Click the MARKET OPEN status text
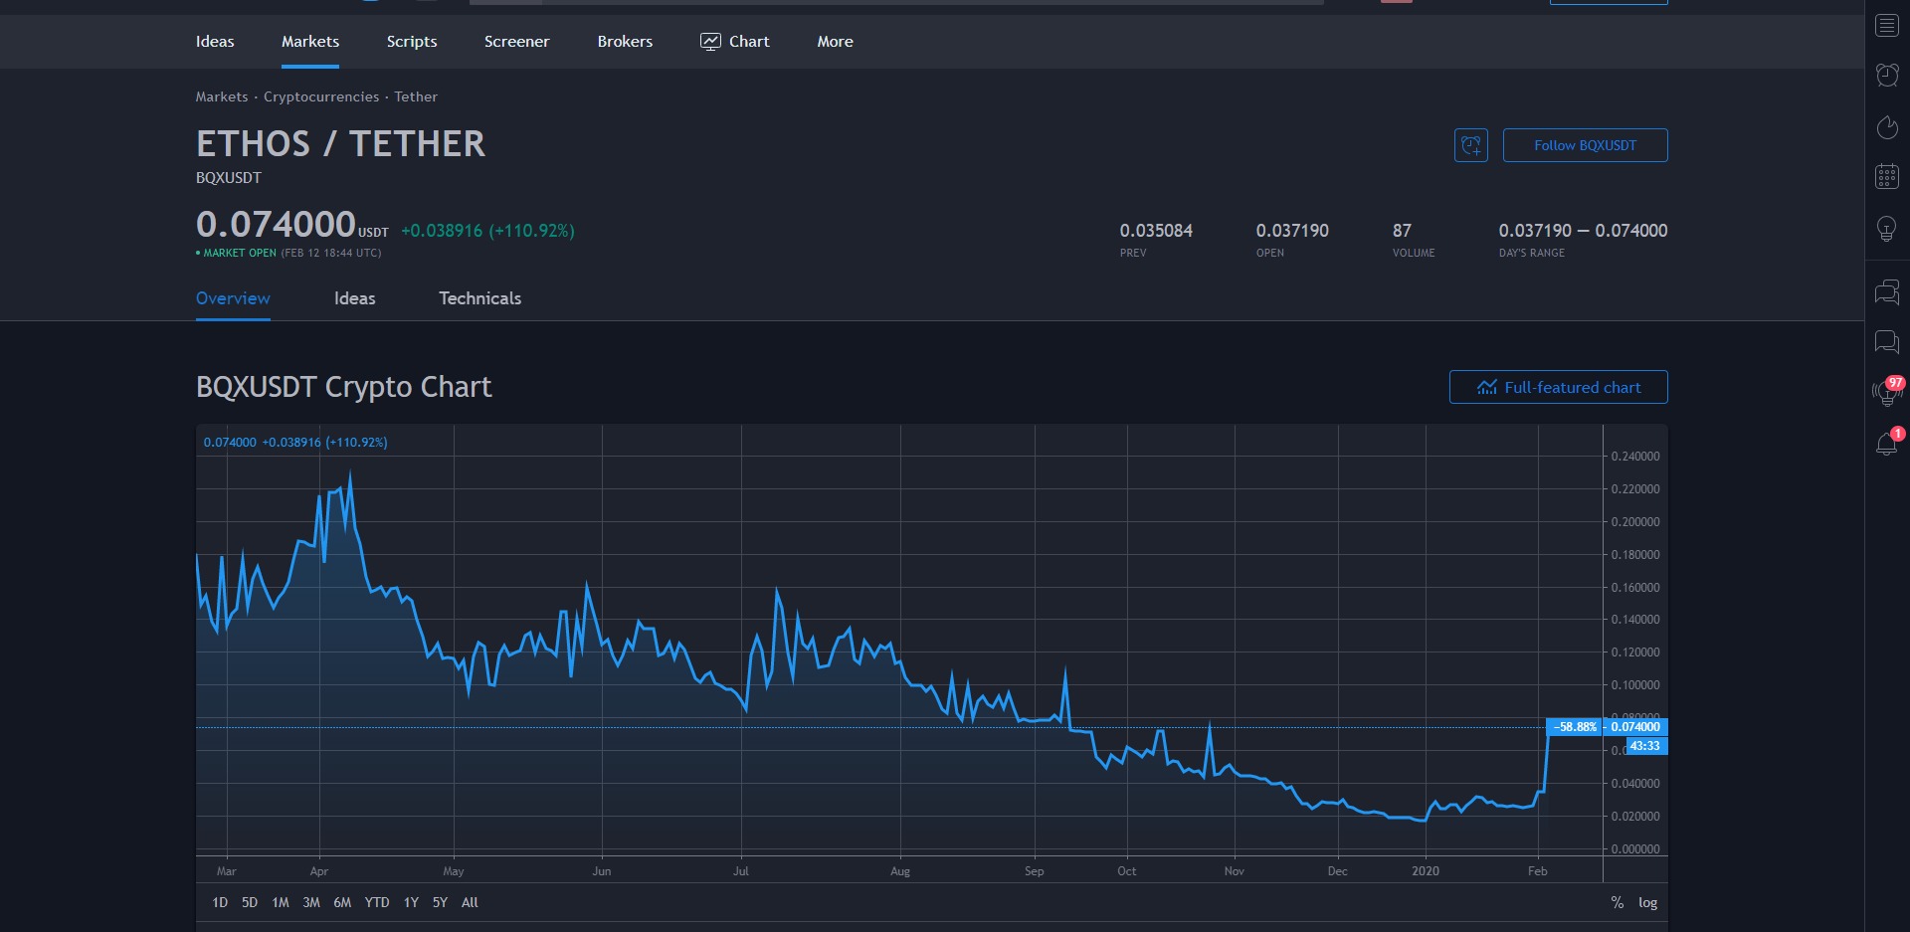 pos(240,253)
